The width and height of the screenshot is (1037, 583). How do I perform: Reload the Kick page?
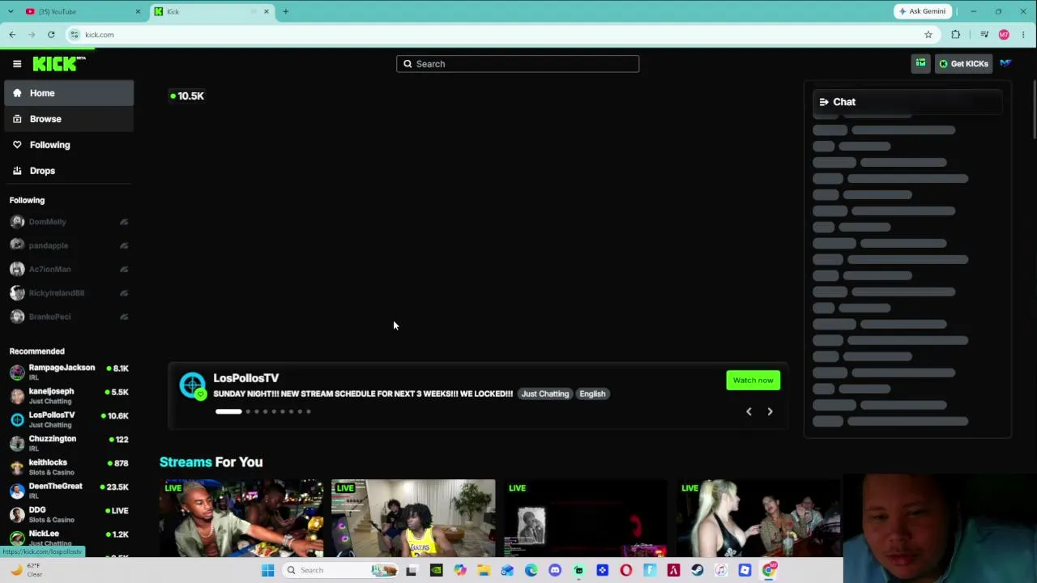coord(51,35)
